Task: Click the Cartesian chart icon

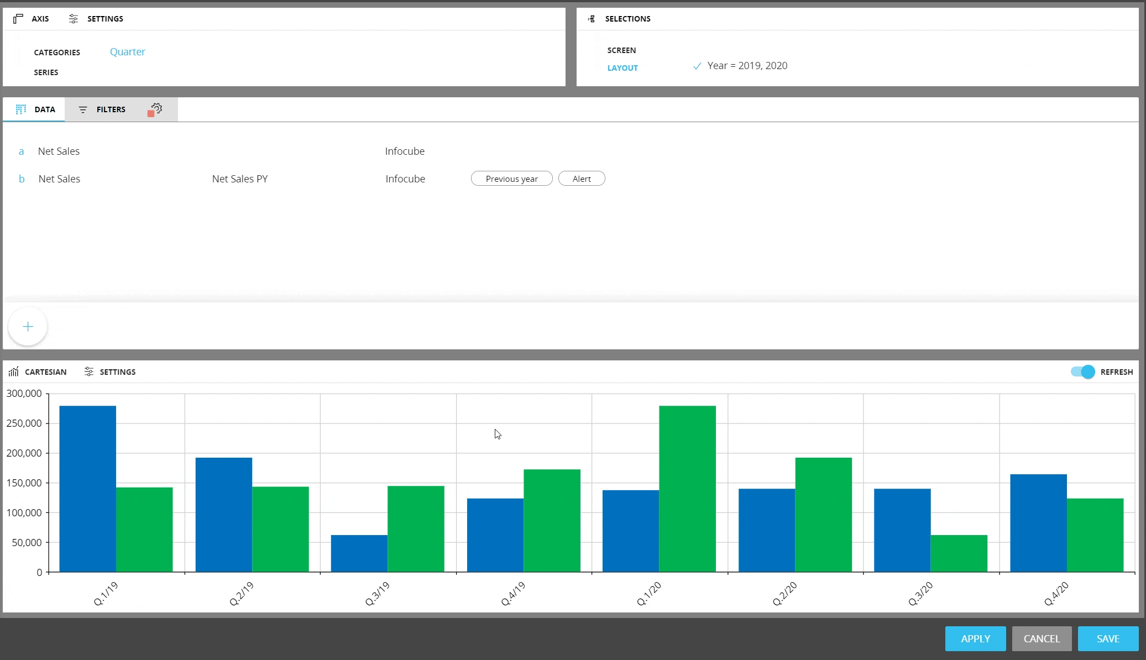Action: 14,372
